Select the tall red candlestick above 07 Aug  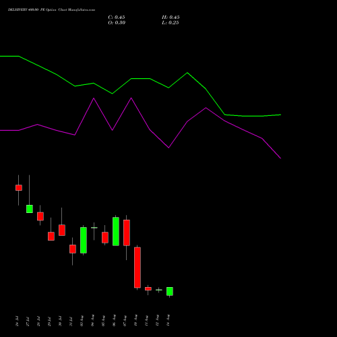tap(127, 233)
